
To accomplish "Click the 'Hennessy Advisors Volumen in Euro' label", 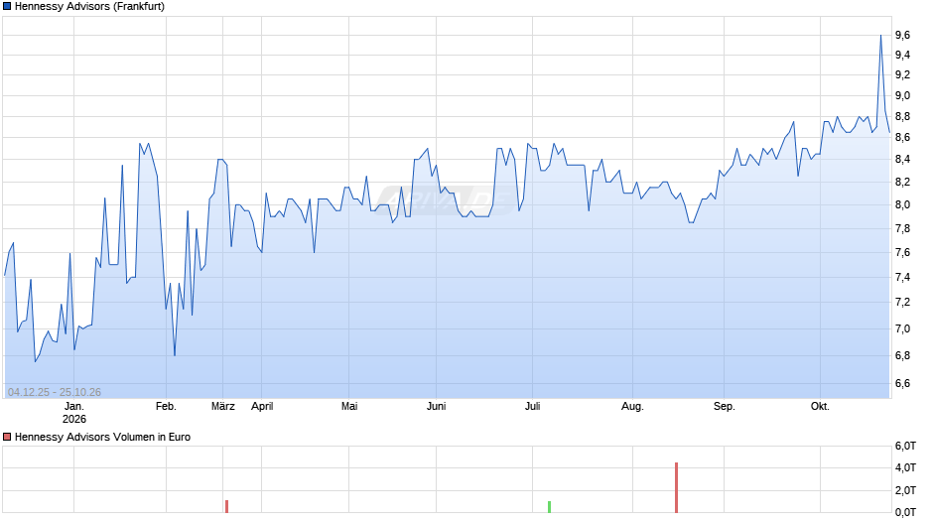I will click(x=102, y=437).
